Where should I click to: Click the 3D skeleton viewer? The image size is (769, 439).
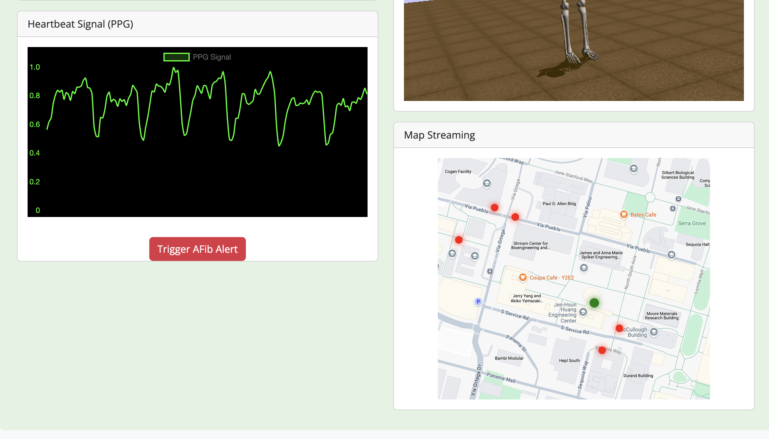pyautogui.click(x=573, y=50)
